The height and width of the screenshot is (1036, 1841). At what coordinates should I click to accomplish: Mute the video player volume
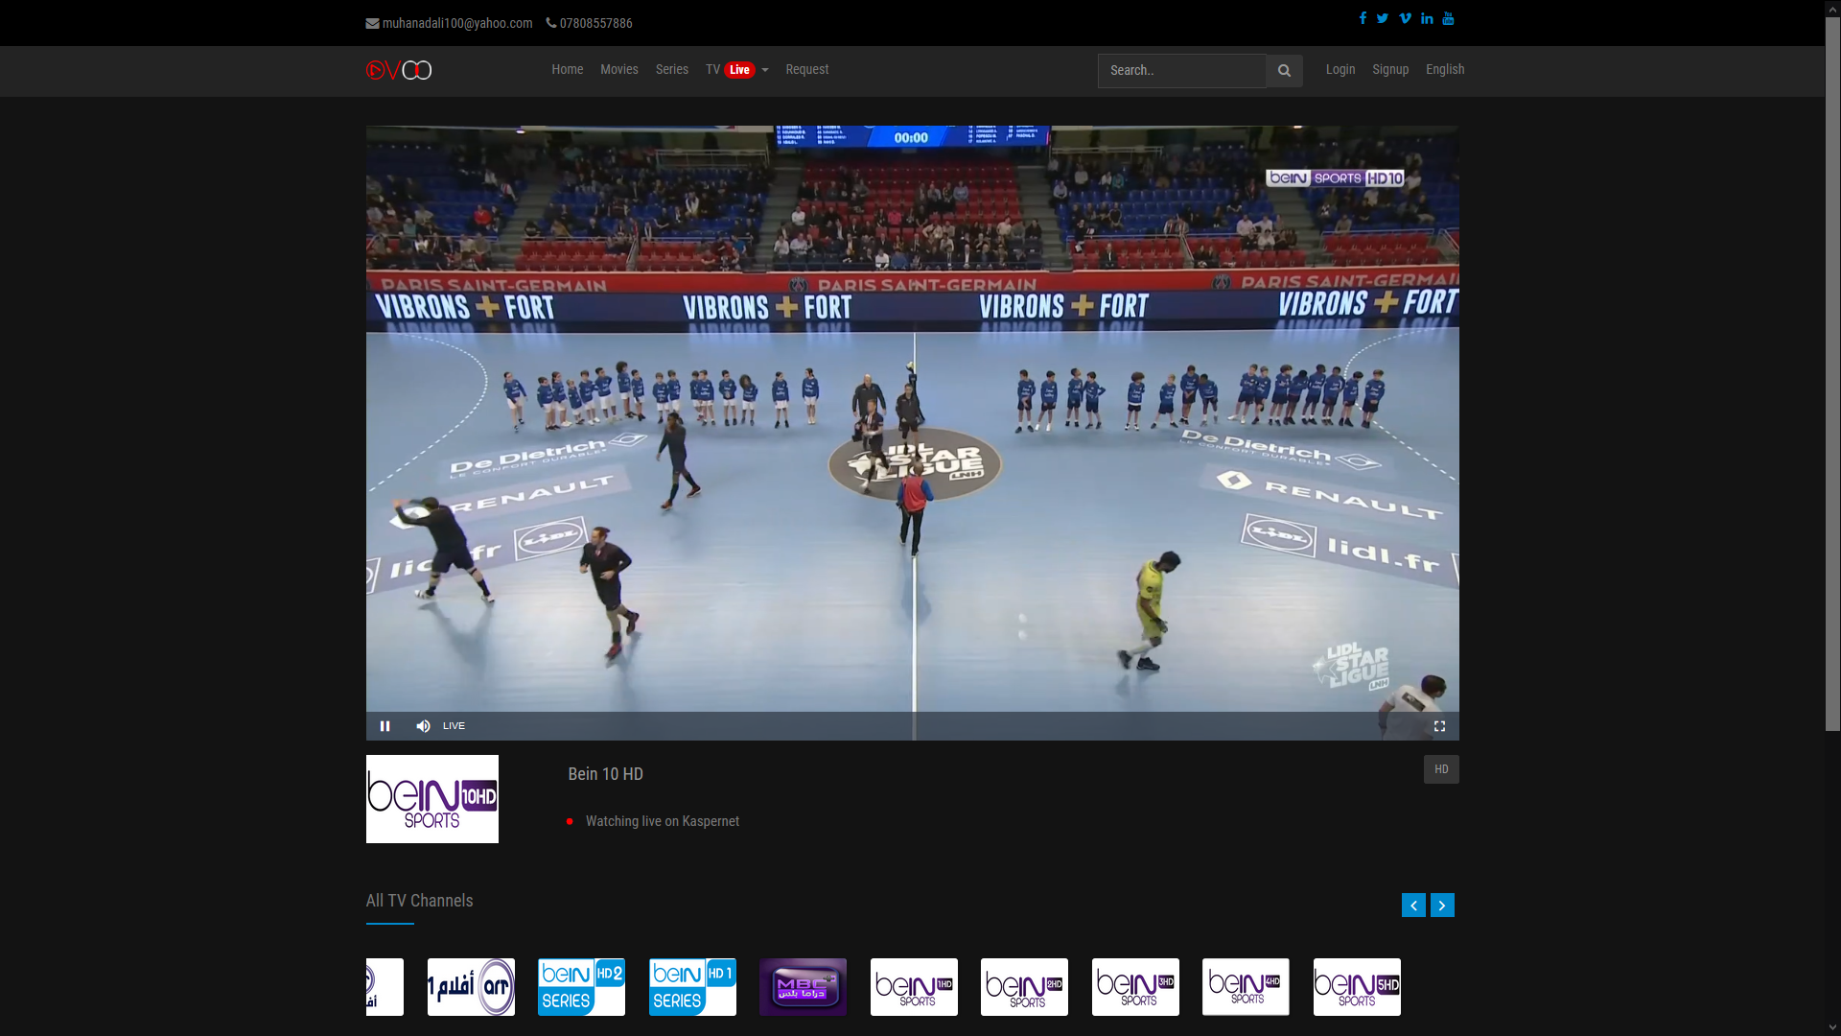[423, 726]
